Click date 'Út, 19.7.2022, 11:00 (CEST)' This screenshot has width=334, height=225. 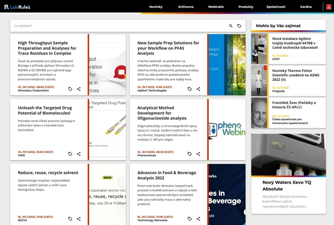coord(155,87)
